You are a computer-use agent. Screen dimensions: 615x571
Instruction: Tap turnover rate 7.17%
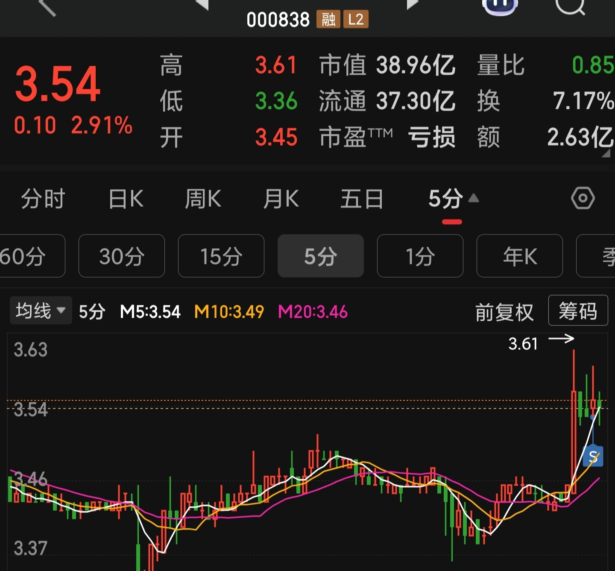tap(583, 101)
